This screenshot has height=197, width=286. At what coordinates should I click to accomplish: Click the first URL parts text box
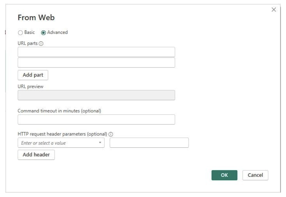coord(96,52)
